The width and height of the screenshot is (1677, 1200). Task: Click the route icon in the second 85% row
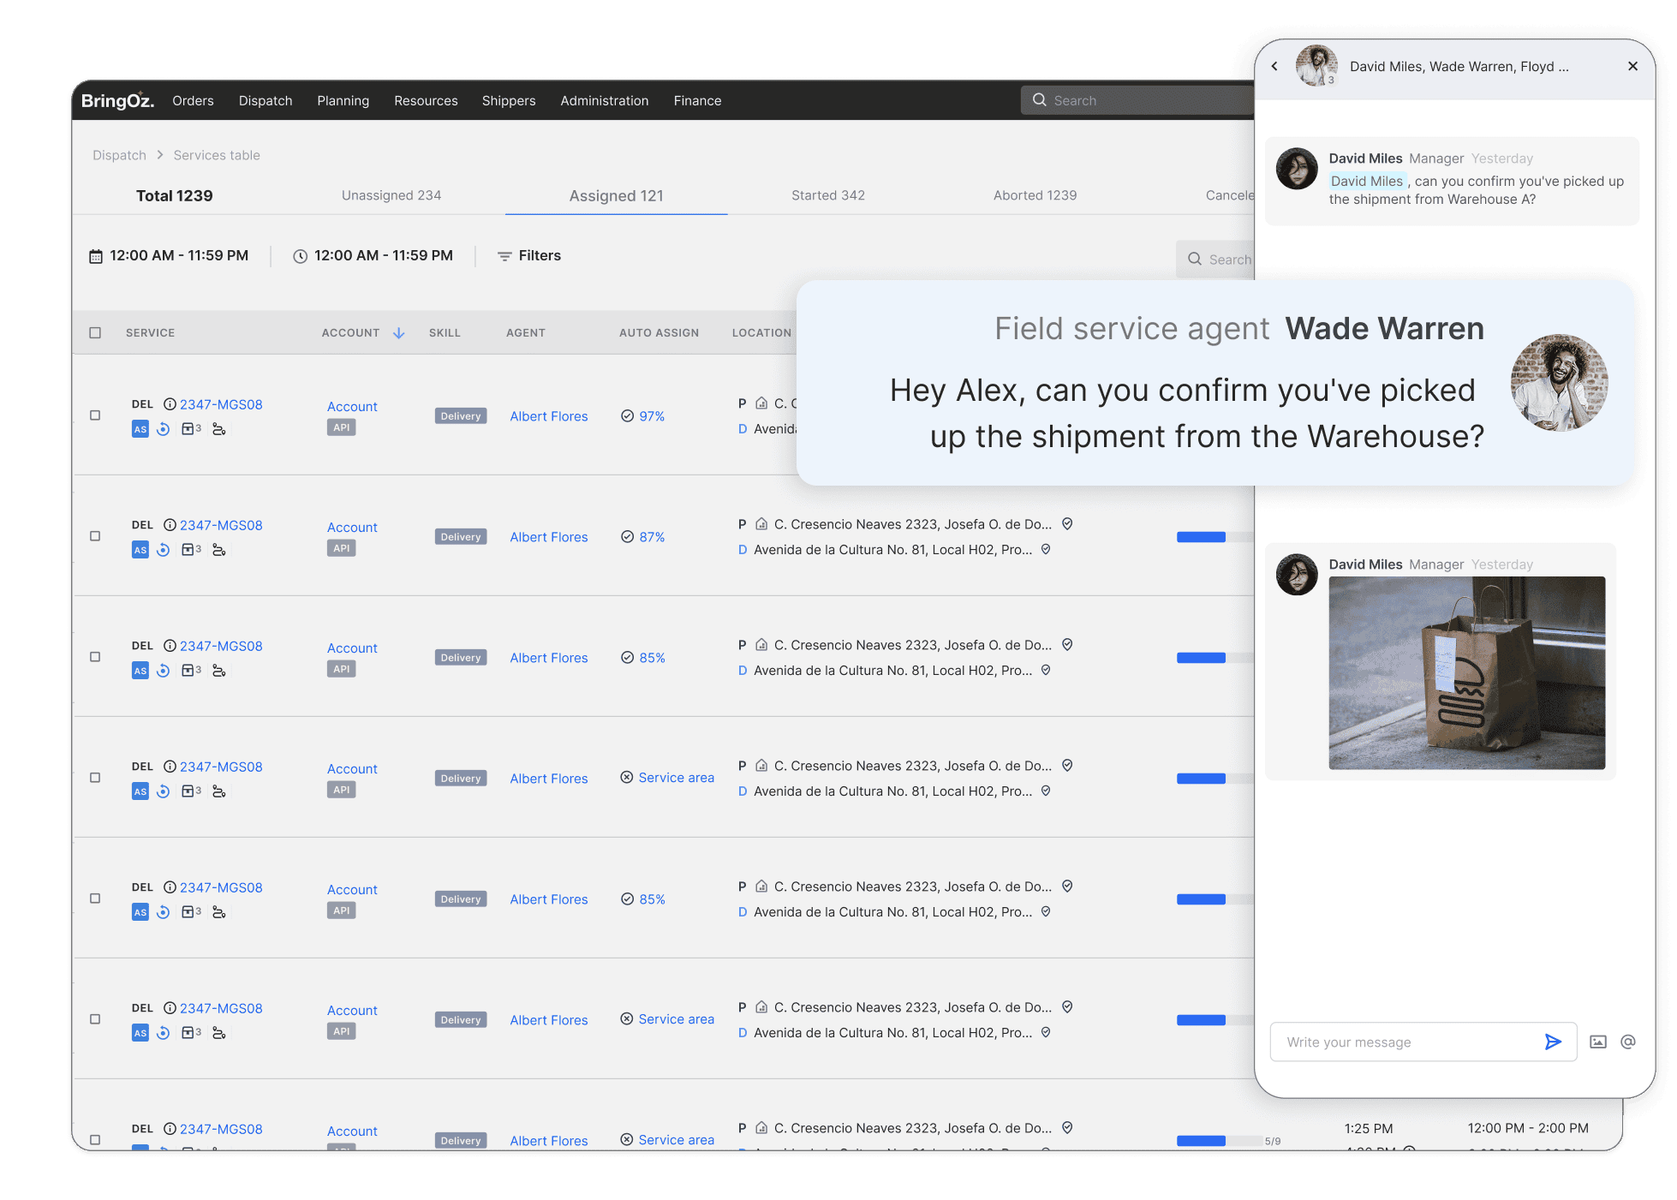click(x=219, y=912)
